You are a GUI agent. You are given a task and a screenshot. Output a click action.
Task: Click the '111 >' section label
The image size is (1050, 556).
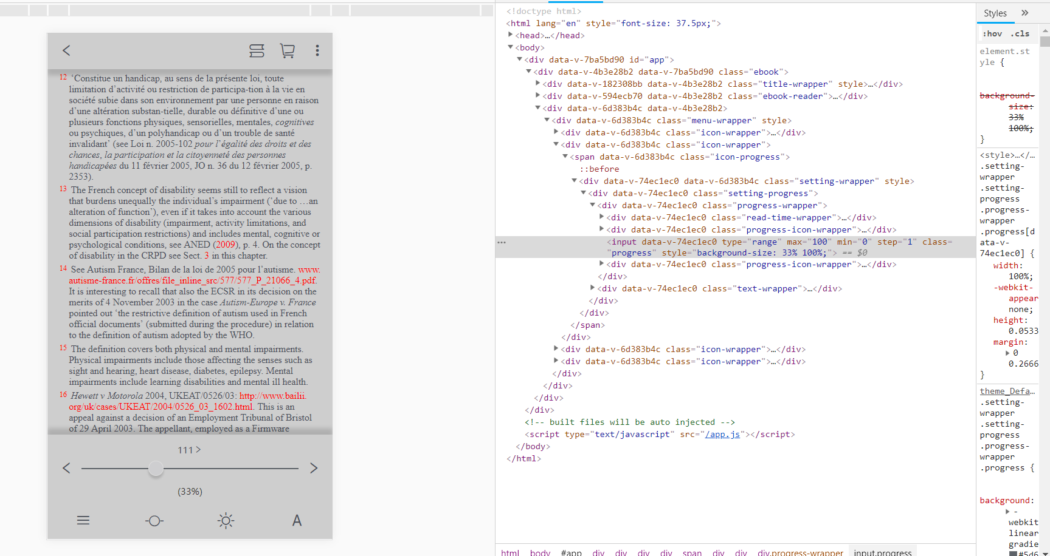[x=189, y=450]
